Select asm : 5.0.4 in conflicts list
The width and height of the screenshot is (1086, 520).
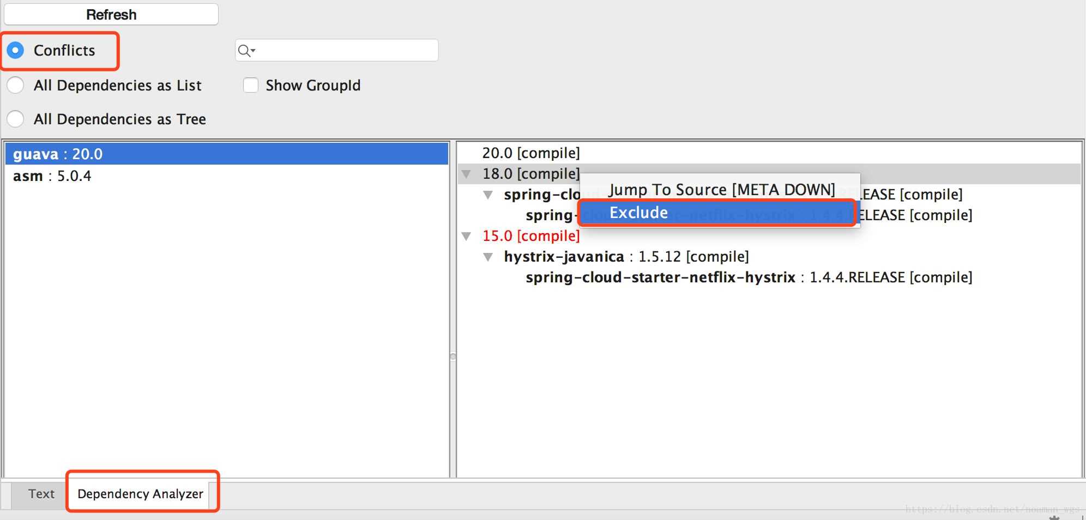coord(52,176)
